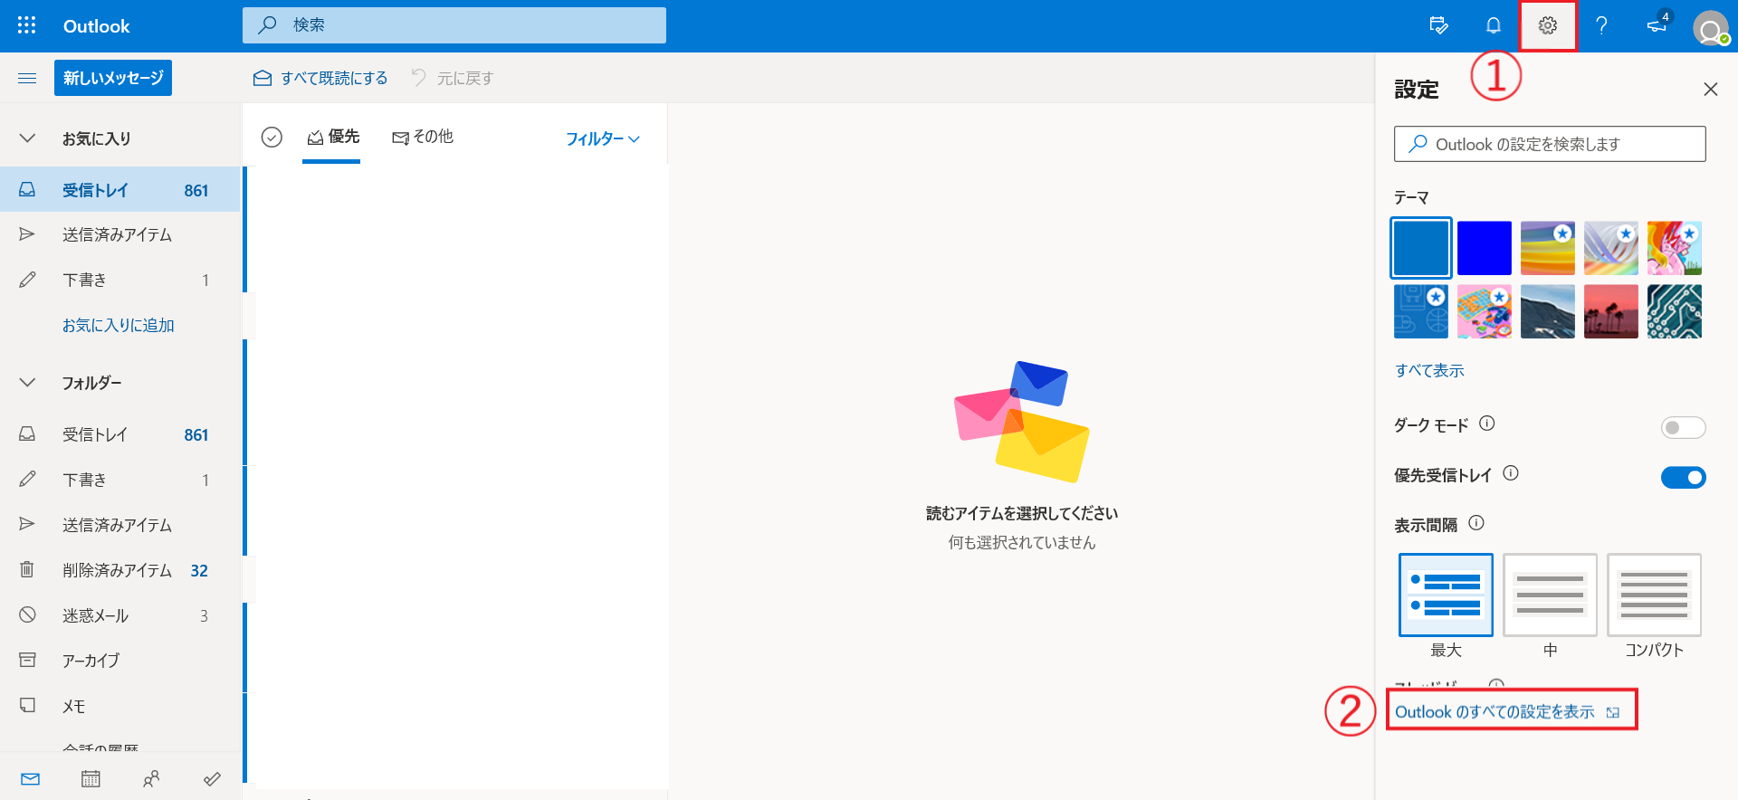Viewport: 1738px width, 800px height.
Task: Collapse the フォルダー section
Action: 28,383
